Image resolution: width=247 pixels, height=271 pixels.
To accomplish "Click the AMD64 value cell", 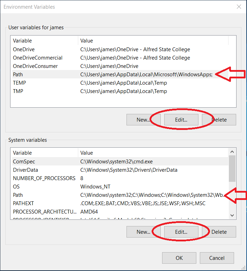I will [x=89, y=212].
